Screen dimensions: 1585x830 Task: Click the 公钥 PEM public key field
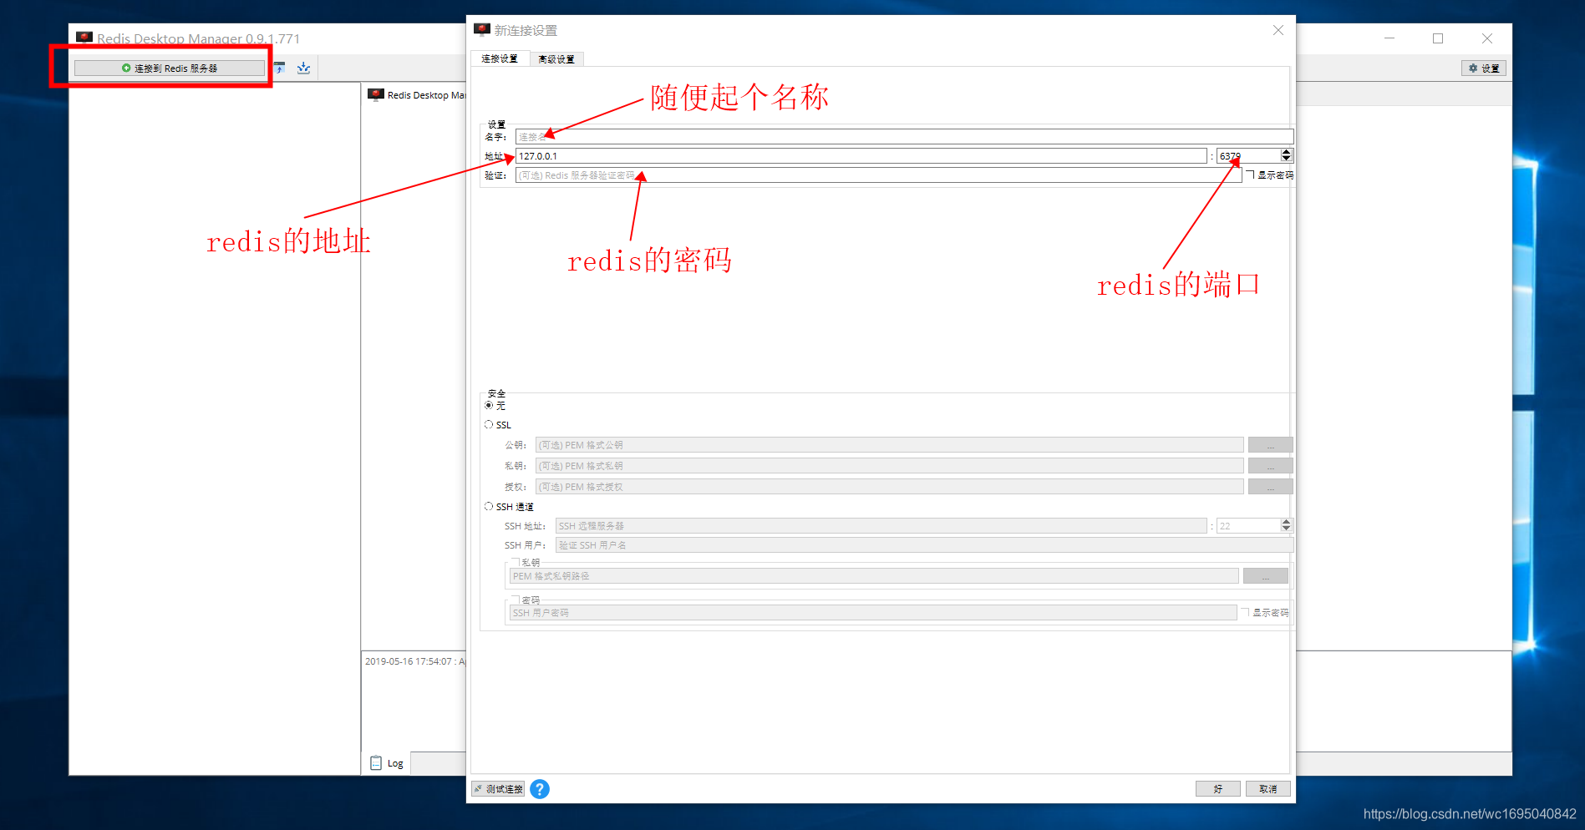tap(889, 445)
